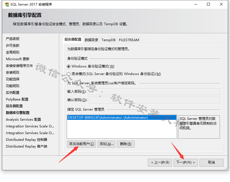The height and width of the screenshot is (182, 230).
Task: Click 安装安装程序文件 step in sidebar
Action: (19, 66)
